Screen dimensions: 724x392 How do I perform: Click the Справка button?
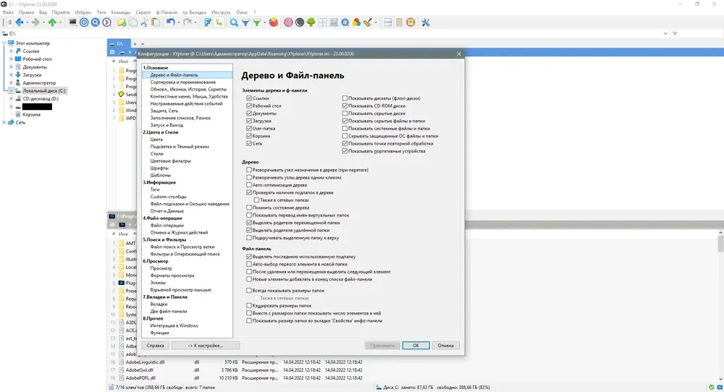click(155, 346)
